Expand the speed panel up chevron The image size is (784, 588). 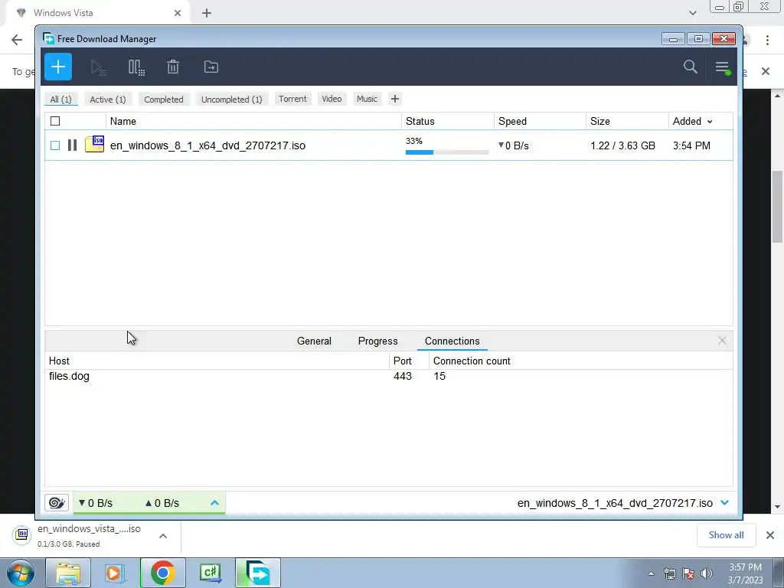(x=214, y=503)
